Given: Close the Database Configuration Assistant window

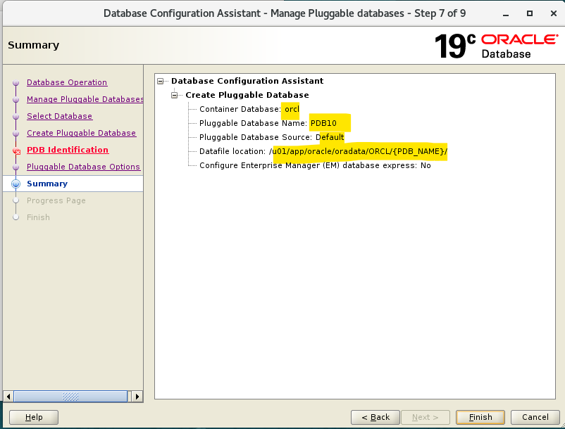Looking at the screenshot, I should pos(554,13).
